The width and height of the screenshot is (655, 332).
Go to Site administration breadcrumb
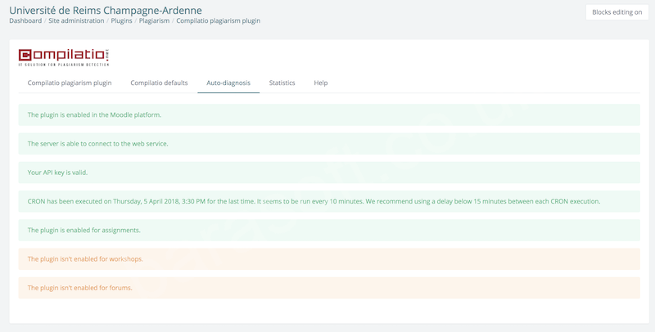(x=76, y=20)
